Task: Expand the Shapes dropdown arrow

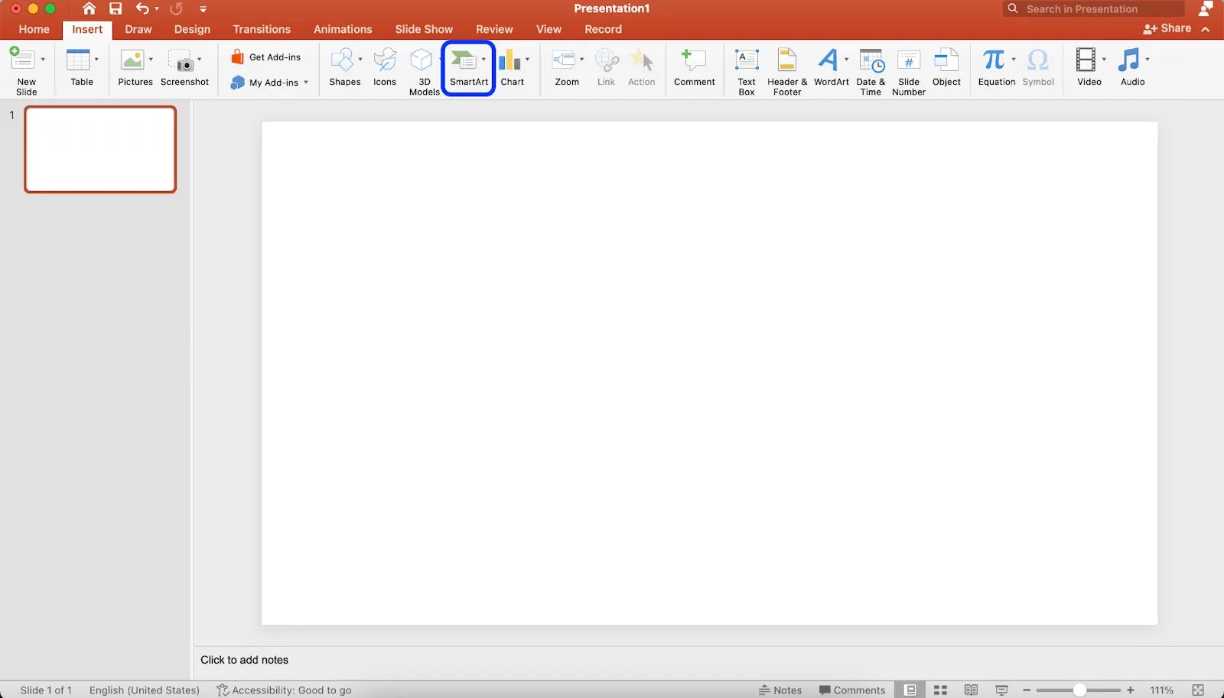Action: [360, 60]
